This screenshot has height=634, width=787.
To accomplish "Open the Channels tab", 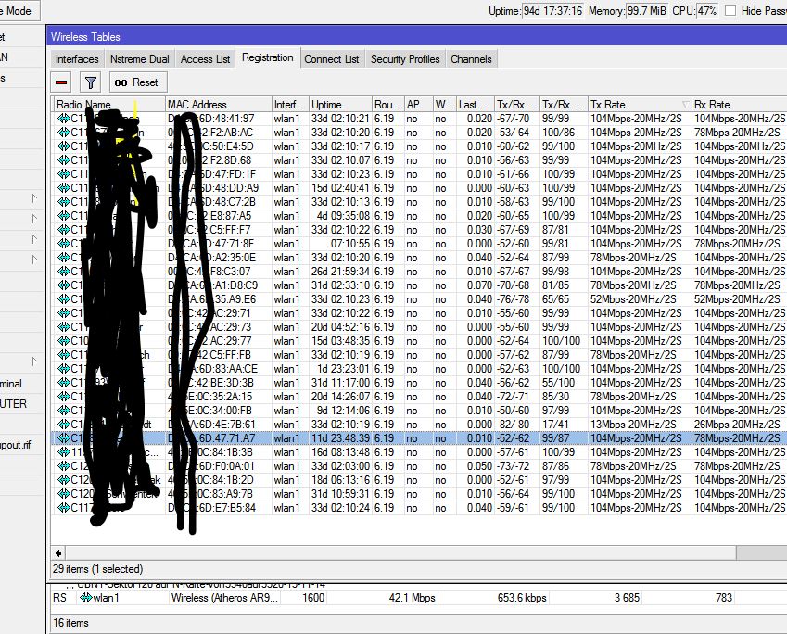I will pos(471,59).
